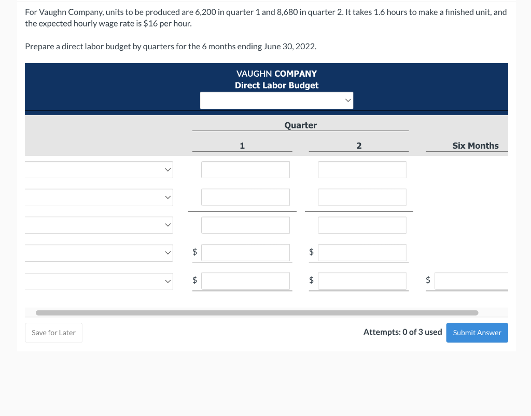Click the Submit Answer button
Image resolution: width=531 pixels, height=416 pixels.
click(477, 333)
